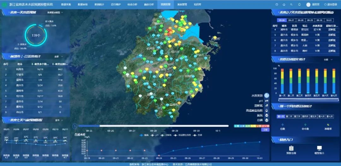This screenshot has height=166, width=341.
Task: Click the 卫星 satellite map button
Action: pos(265,130)
